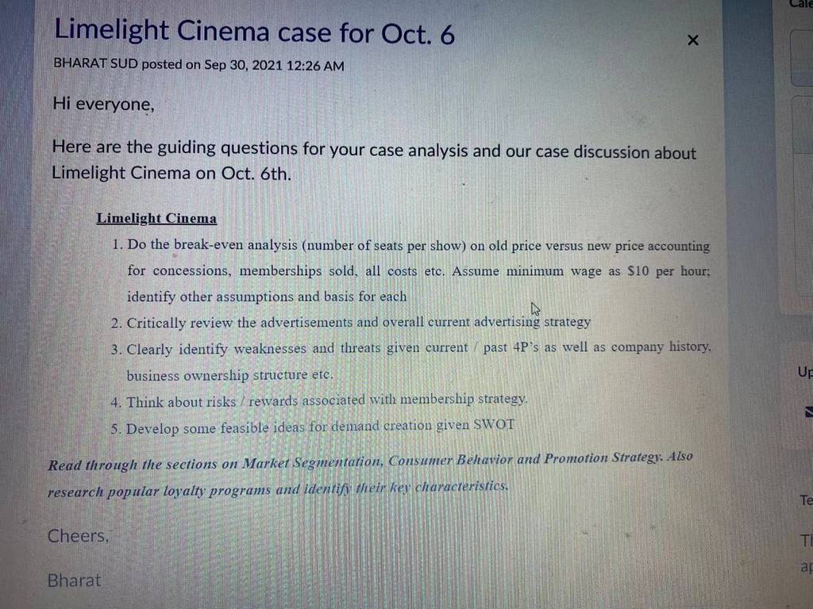Click the 'Bharat' signature

(x=74, y=580)
